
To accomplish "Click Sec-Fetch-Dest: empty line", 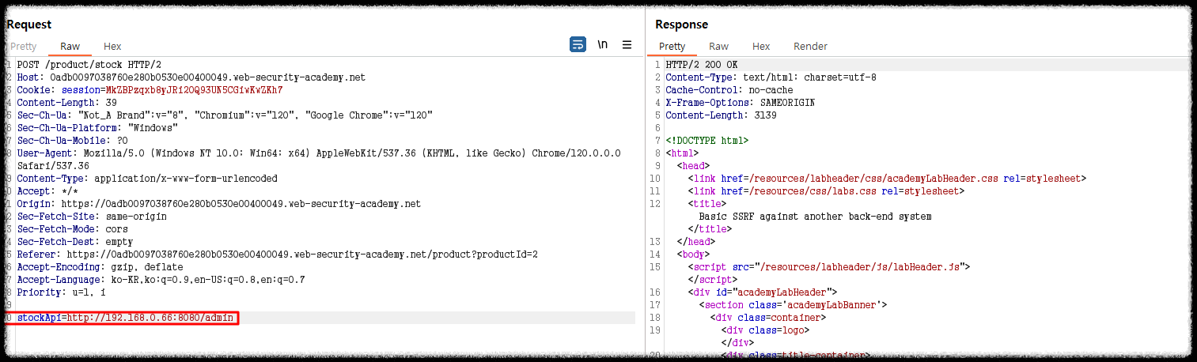I will pos(74,242).
